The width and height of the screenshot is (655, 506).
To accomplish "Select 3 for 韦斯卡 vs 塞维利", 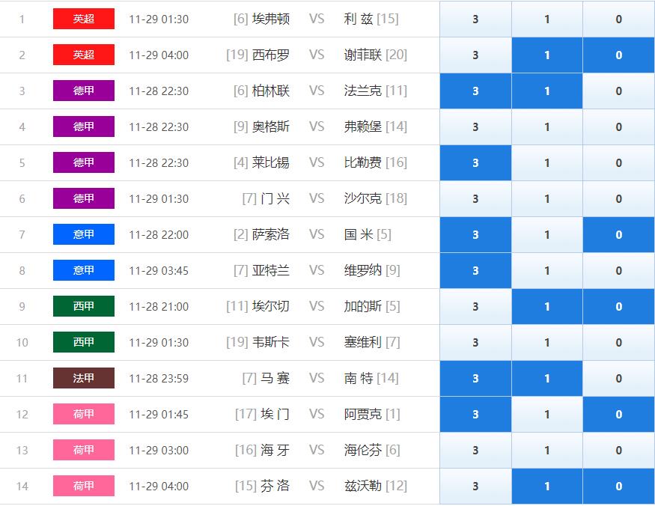I will tap(475, 342).
